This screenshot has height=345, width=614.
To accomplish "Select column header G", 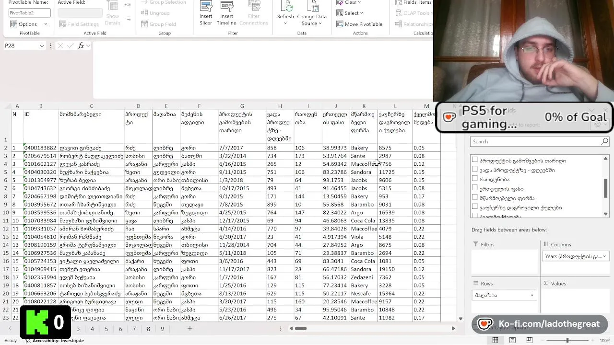I will (x=242, y=106).
